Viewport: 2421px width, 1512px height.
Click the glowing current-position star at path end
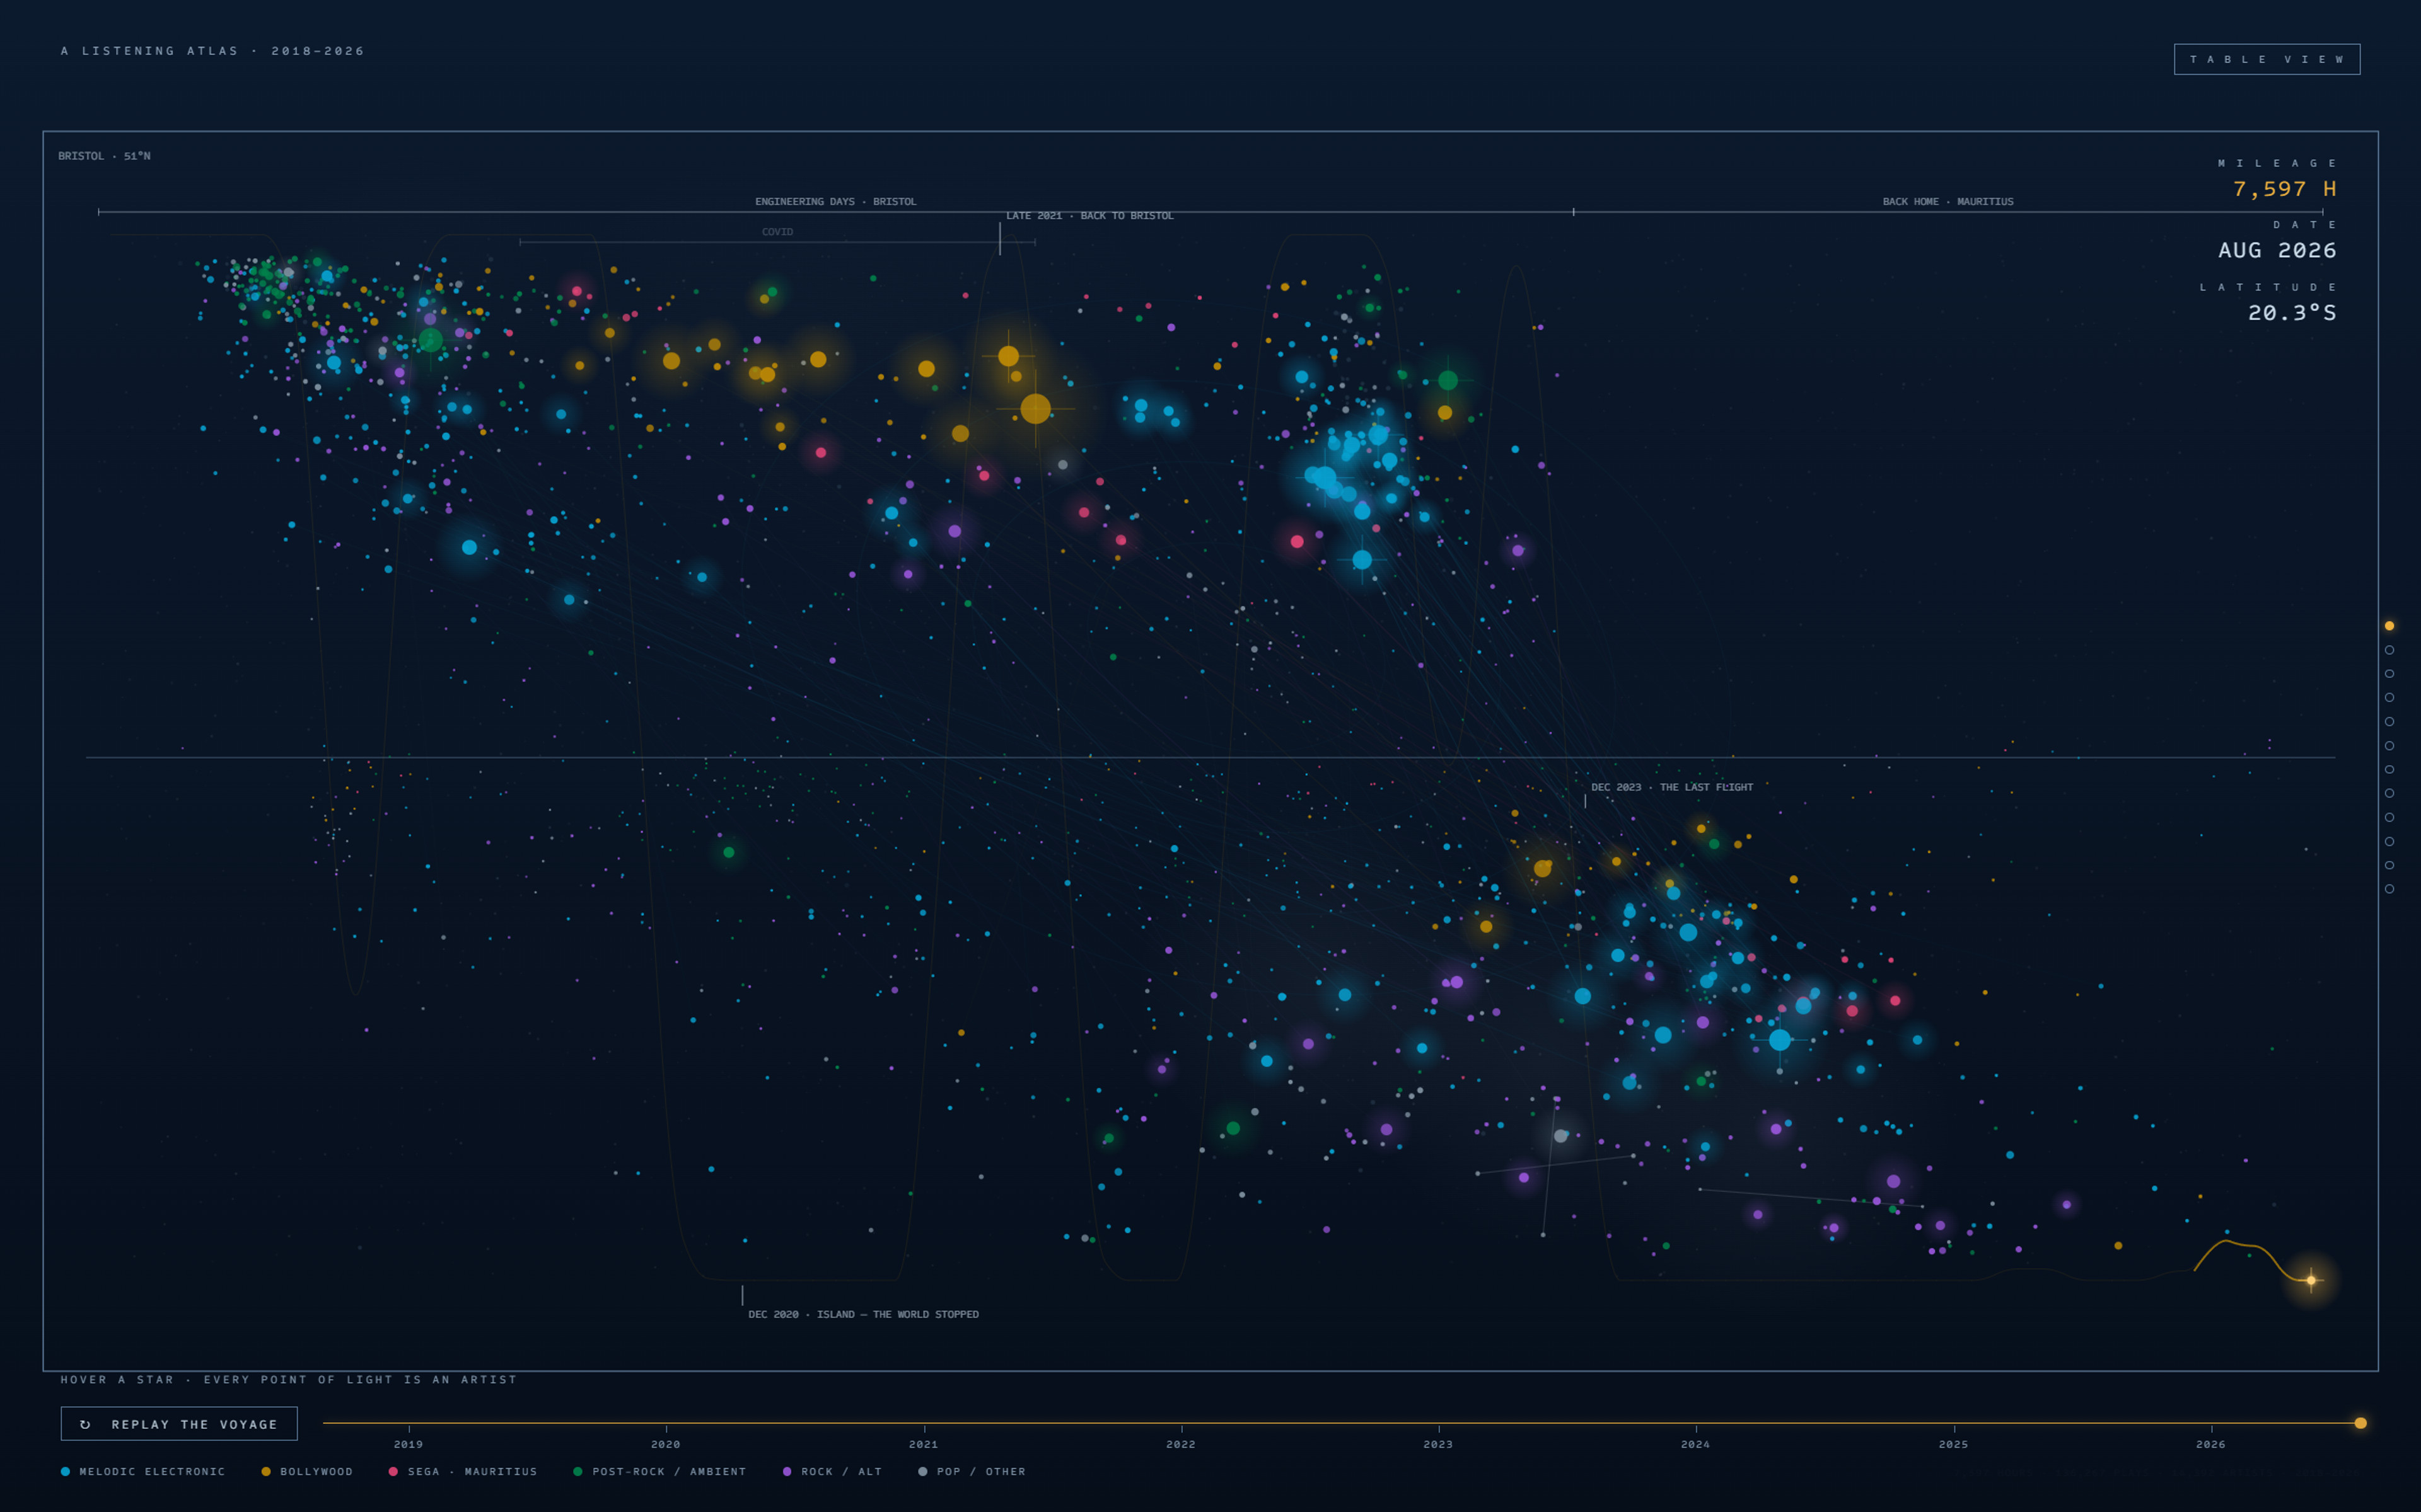pos(2311,1280)
